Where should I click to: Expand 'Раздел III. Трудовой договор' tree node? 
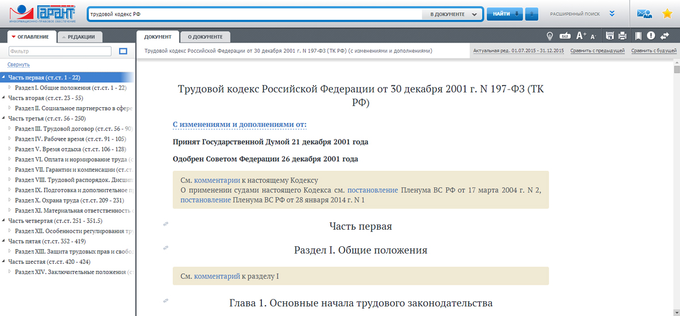[10, 129]
